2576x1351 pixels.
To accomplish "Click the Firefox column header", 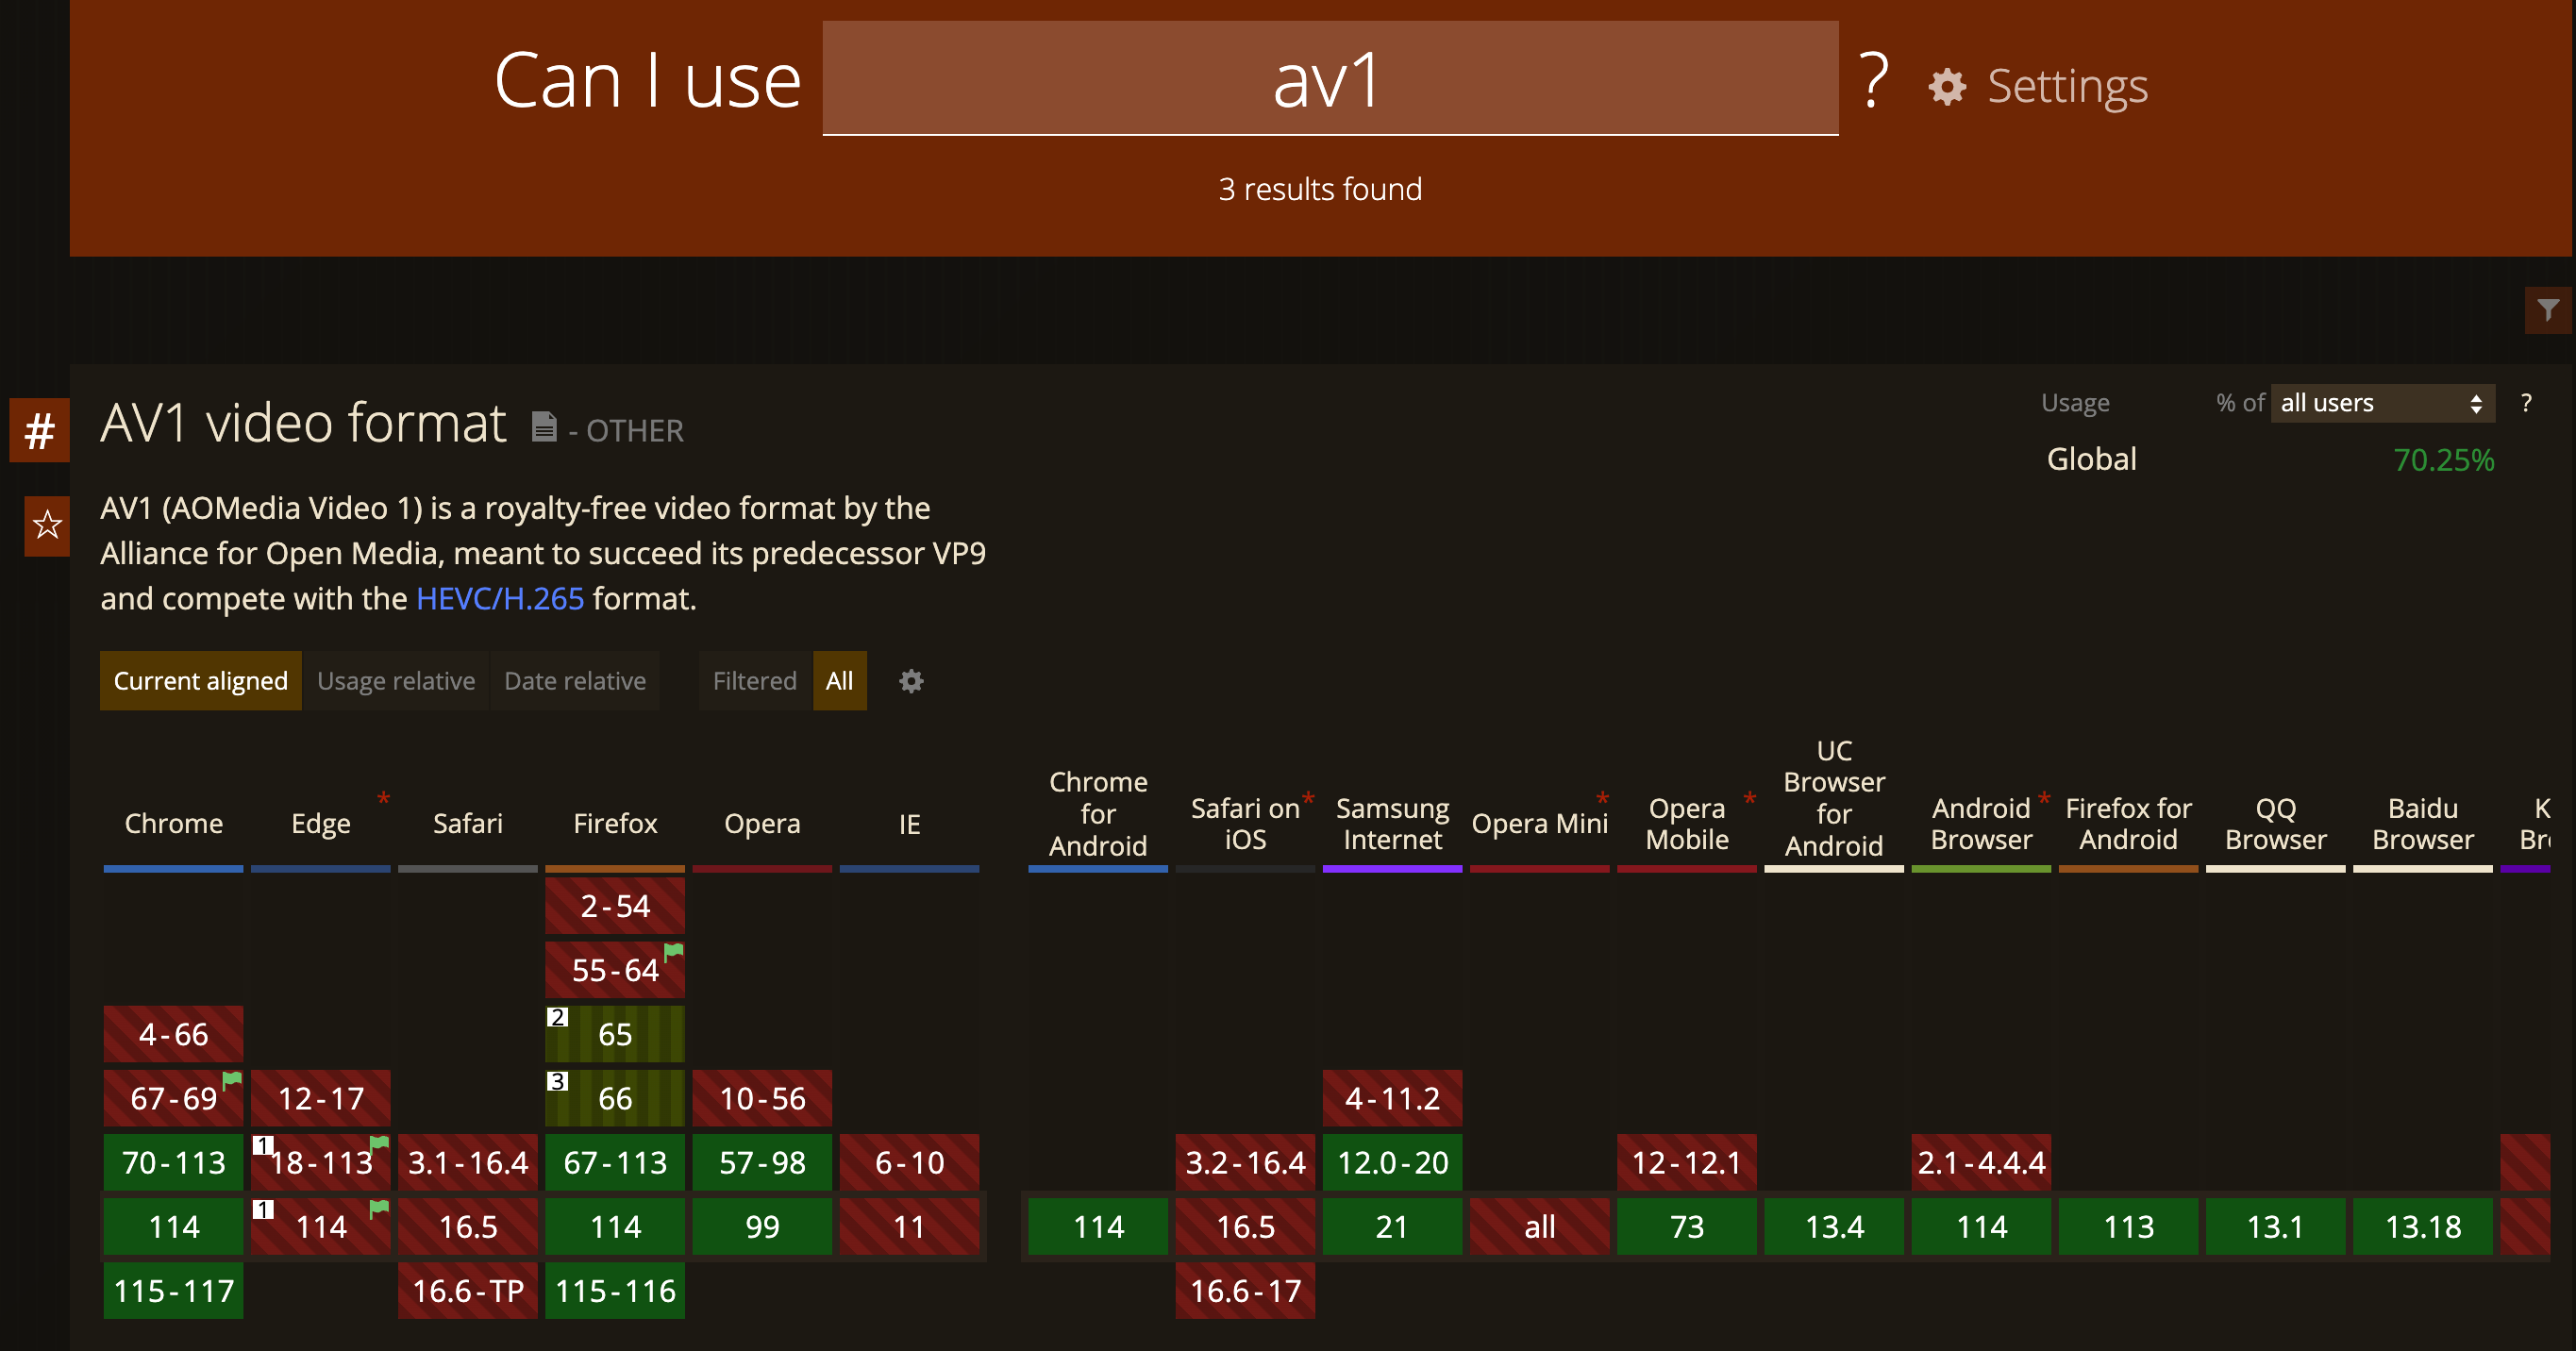I will point(615,823).
